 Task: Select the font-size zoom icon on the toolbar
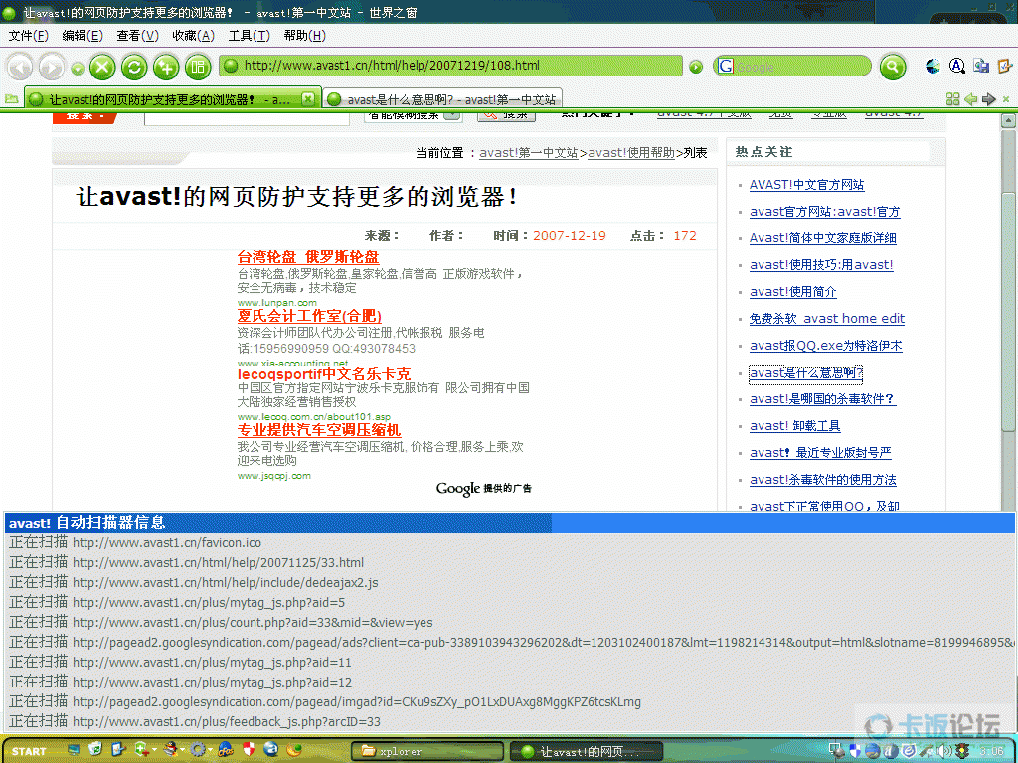957,66
